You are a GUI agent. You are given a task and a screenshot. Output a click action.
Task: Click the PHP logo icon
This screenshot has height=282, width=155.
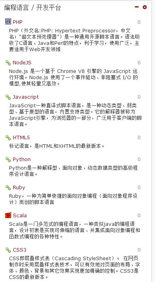pyautogui.click(x=8, y=21)
